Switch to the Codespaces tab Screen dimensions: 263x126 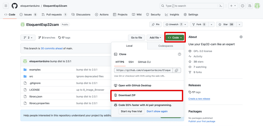pos(166,46)
